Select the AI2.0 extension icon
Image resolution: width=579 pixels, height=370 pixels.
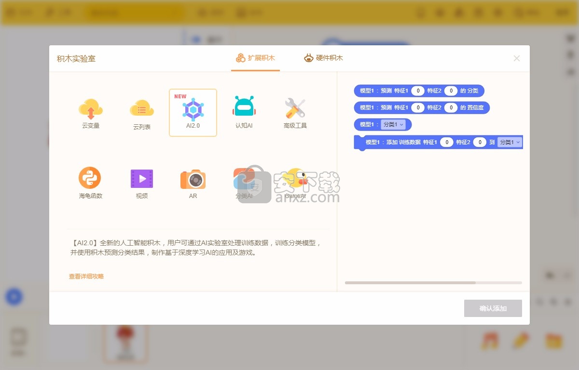click(x=193, y=113)
